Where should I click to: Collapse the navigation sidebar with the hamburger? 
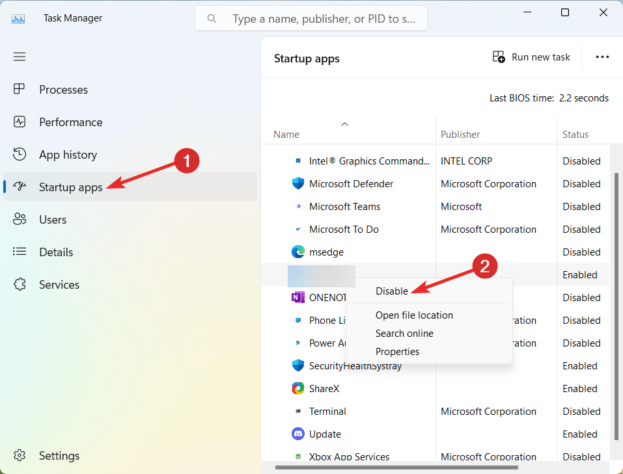click(20, 57)
